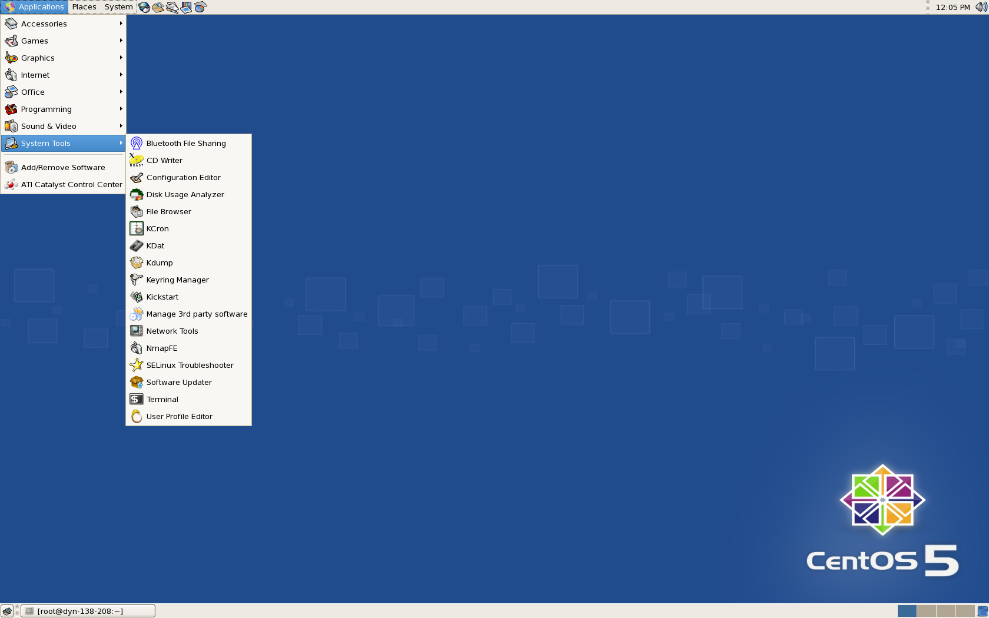Click the Bluetooth File Sharing icon

click(x=137, y=143)
